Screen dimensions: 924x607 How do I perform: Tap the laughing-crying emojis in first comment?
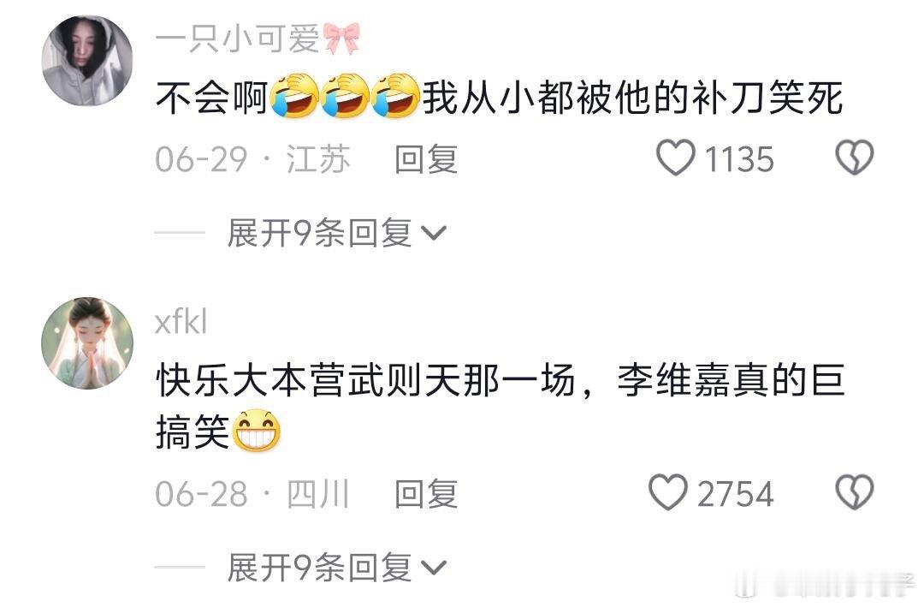[345, 96]
